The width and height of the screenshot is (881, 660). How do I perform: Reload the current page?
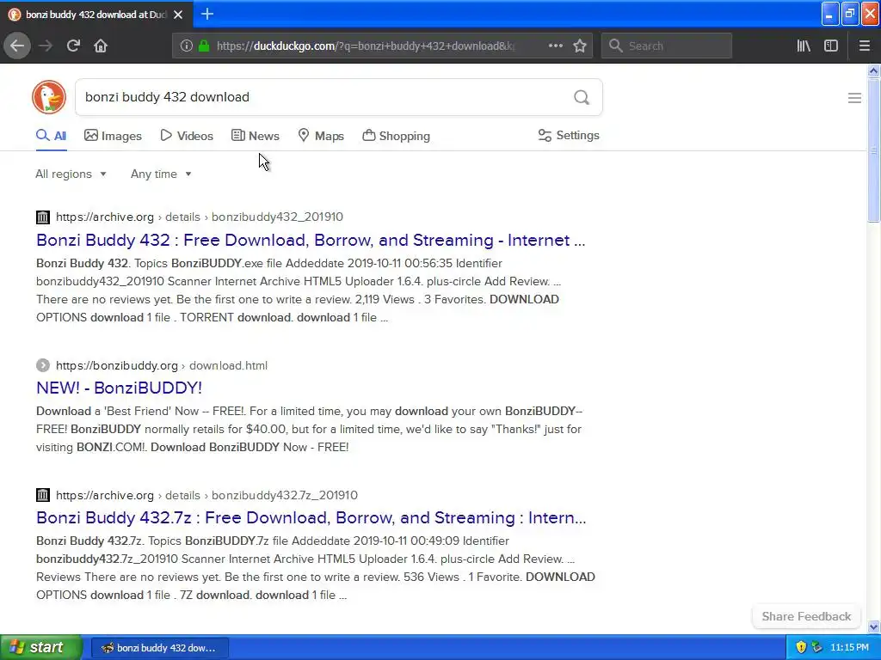coord(73,46)
